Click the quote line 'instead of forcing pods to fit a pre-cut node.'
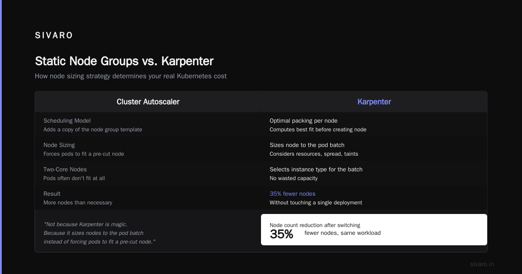522x274 pixels. pyautogui.click(x=100, y=241)
